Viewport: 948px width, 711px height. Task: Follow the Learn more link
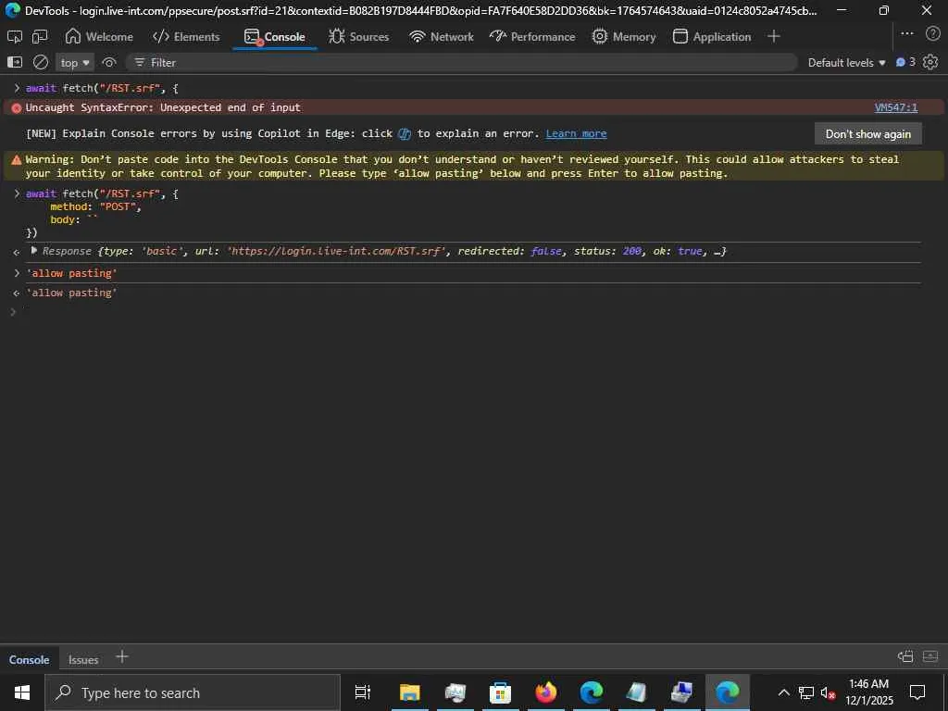576,133
